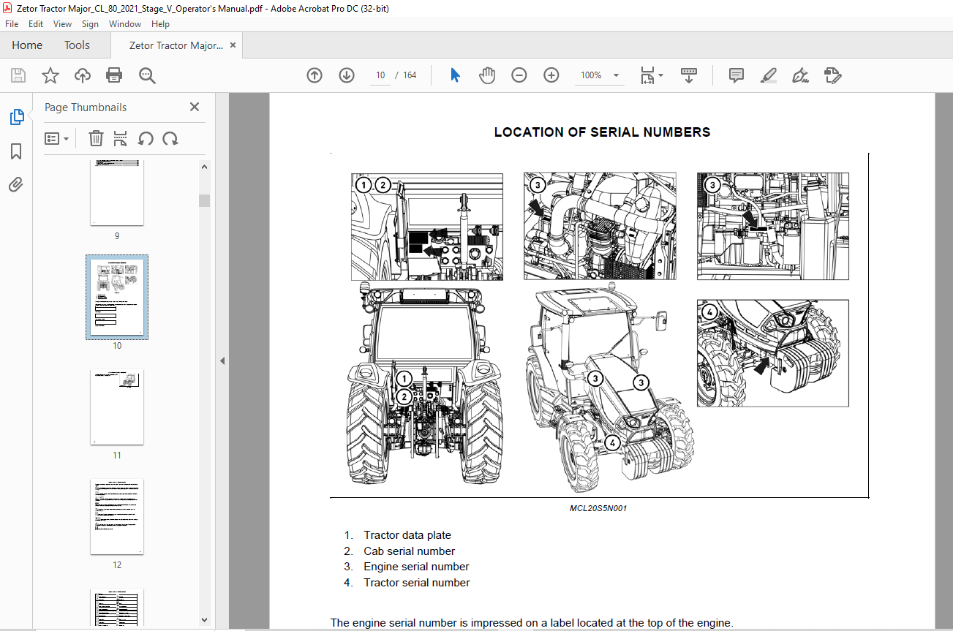Click the insert page break icon
This screenshot has height=631, width=953.
[121, 138]
